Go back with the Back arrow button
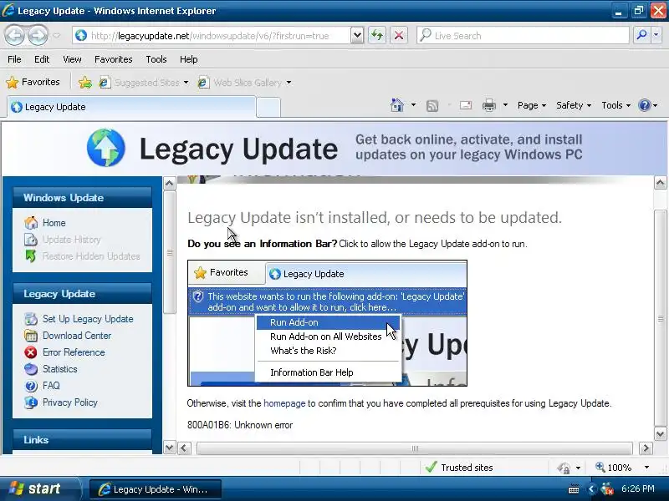Screen dimensions: 669x501 [x=14, y=36]
